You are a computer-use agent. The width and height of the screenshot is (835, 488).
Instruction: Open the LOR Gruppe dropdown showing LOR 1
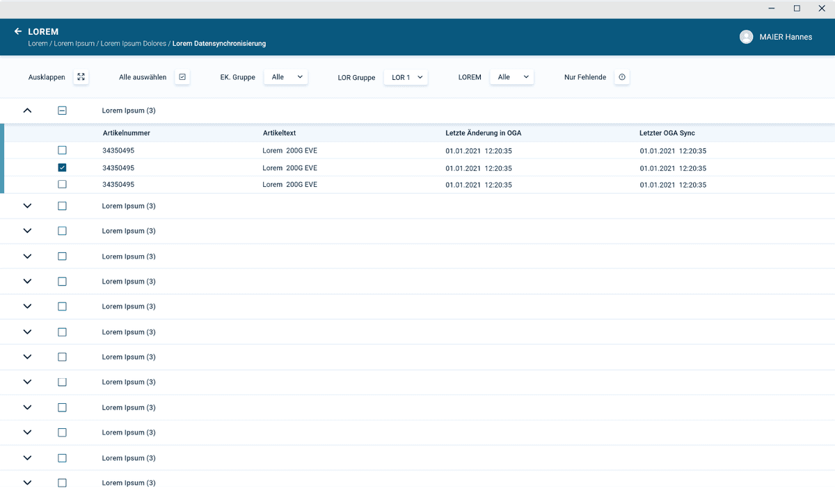point(406,77)
